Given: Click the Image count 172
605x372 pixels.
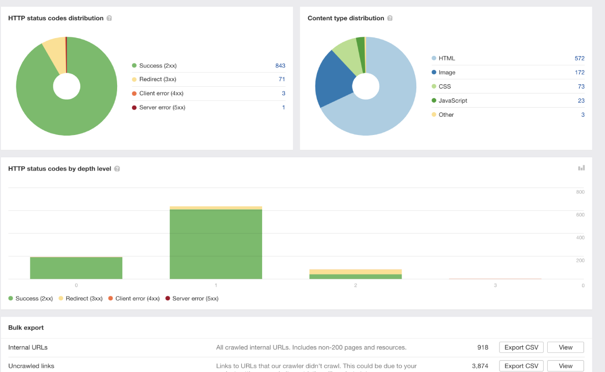Looking at the screenshot, I should (580, 73).
